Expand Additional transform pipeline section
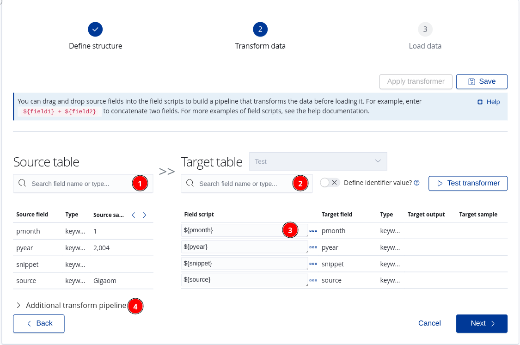Image resolution: width=520 pixels, height=345 pixels. [71, 305]
